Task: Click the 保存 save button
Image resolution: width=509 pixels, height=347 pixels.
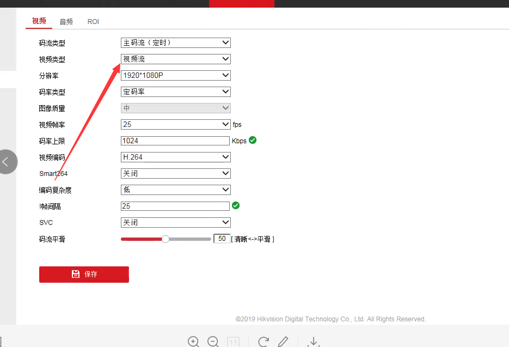Action: (x=84, y=274)
